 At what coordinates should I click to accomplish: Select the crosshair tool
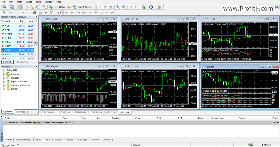click(x=10, y=13)
